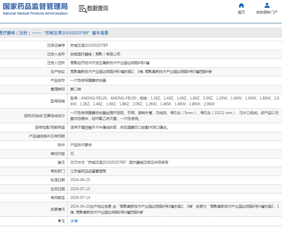
Task: Click the effective date 2024-07-15
Action: click(x=80, y=189)
